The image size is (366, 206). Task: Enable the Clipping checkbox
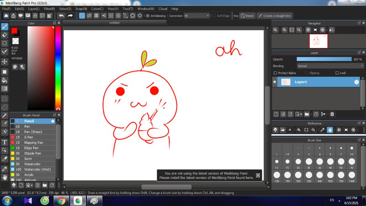tap(306, 73)
